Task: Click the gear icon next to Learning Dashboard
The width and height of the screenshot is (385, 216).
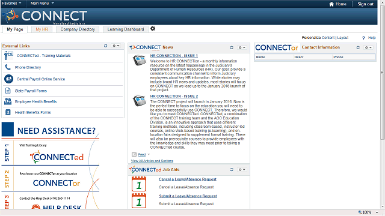Action: pyautogui.click(x=153, y=29)
